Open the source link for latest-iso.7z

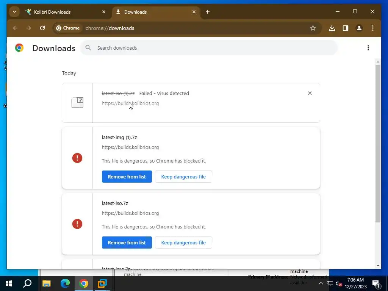coord(130,213)
